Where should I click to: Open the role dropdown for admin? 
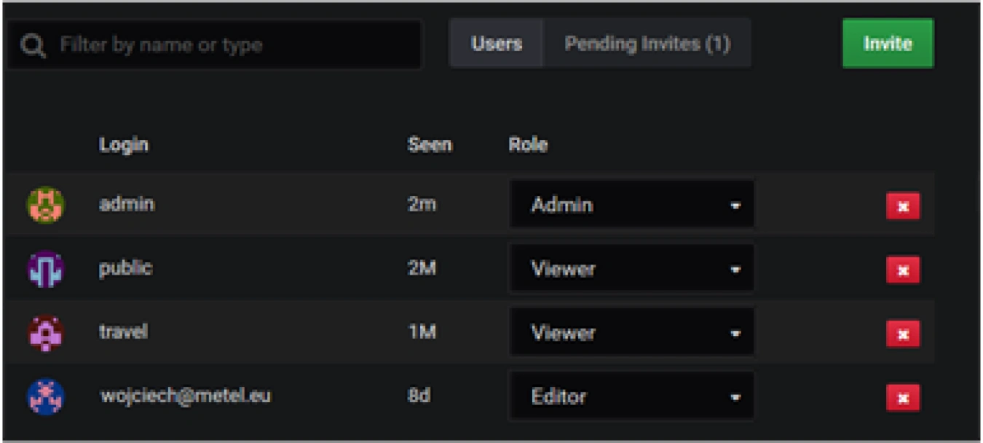(x=631, y=205)
